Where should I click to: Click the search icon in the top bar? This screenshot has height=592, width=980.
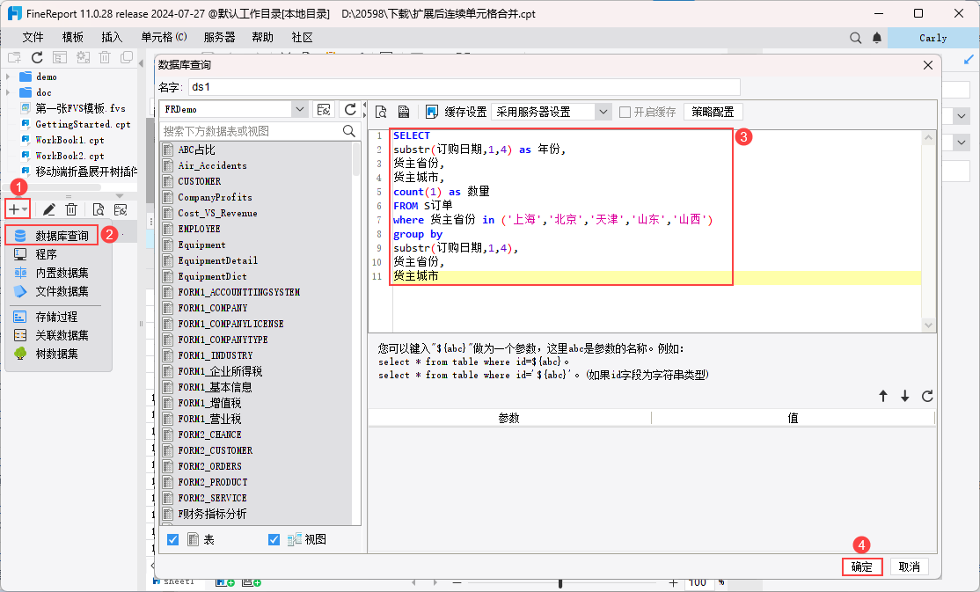click(856, 38)
